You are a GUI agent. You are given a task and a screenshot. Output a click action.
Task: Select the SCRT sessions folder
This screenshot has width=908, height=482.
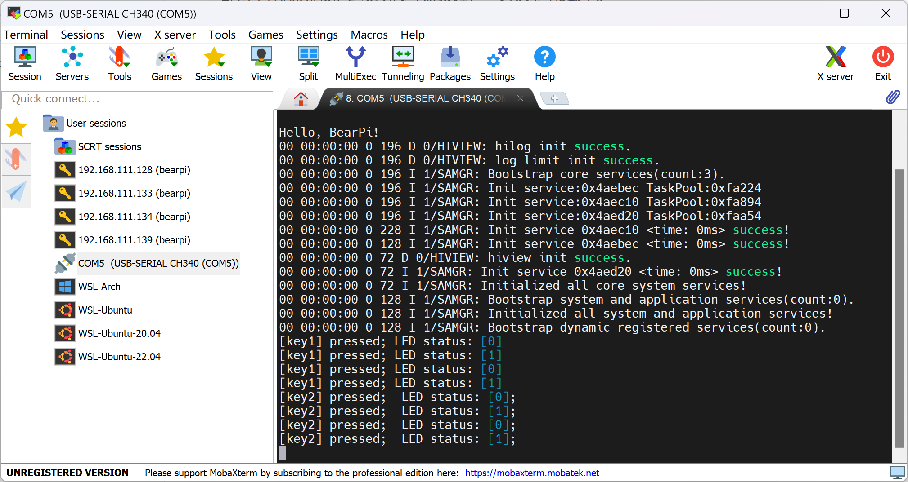[x=109, y=146]
